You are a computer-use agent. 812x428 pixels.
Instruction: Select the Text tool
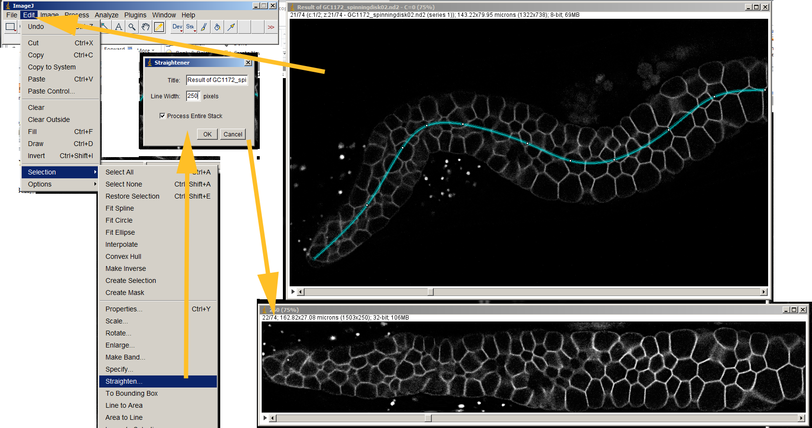119,27
